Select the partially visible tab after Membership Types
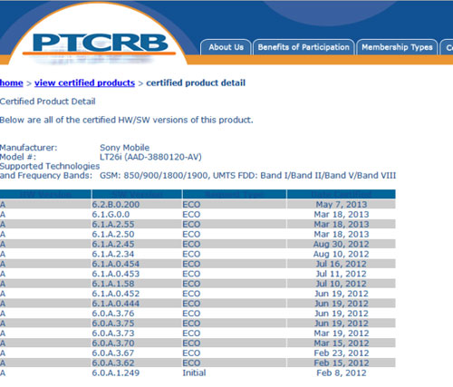Image resolution: width=453 pixels, height=387 pixels. tap(447, 47)
